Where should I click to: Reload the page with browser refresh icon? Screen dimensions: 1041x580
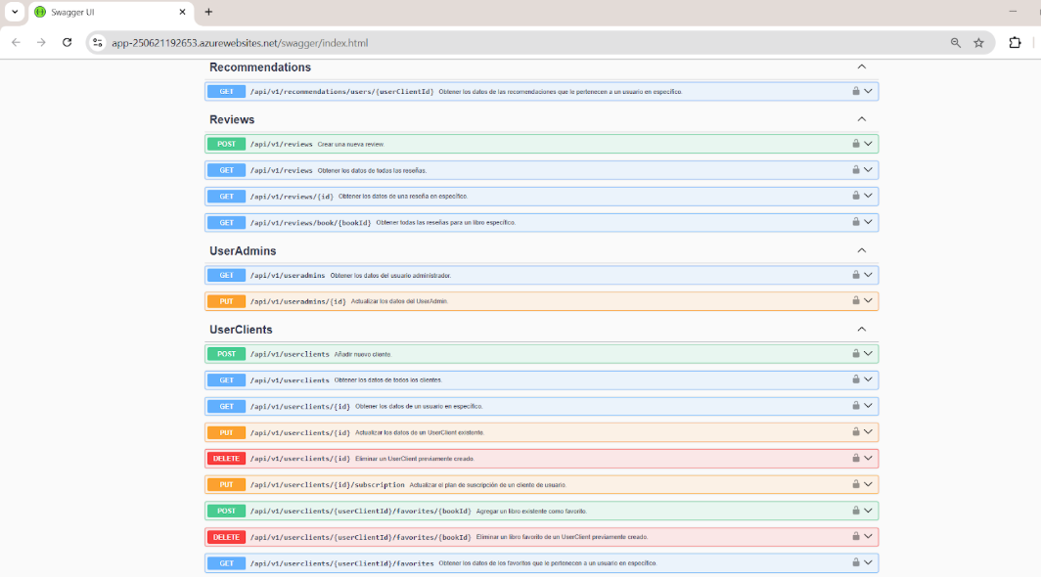(68, 42)
